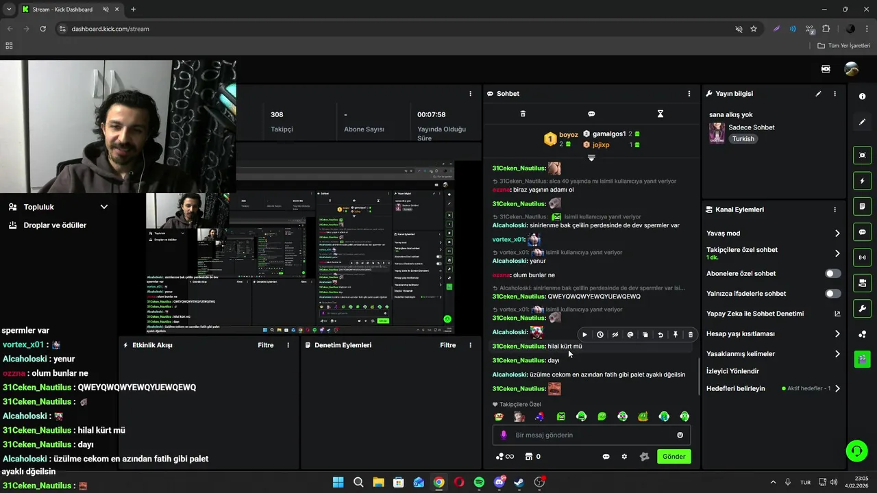This screenshot has height=493, width=877.
Task: Expand Yavaş mod settings chevron
Action: click(x=837, y=233)
